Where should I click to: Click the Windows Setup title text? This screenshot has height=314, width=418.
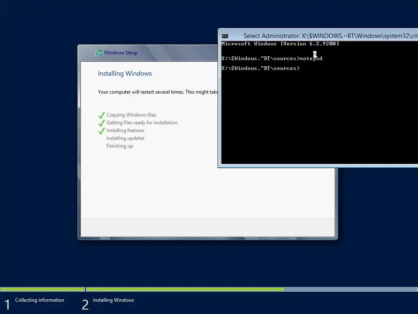(121, 53)
